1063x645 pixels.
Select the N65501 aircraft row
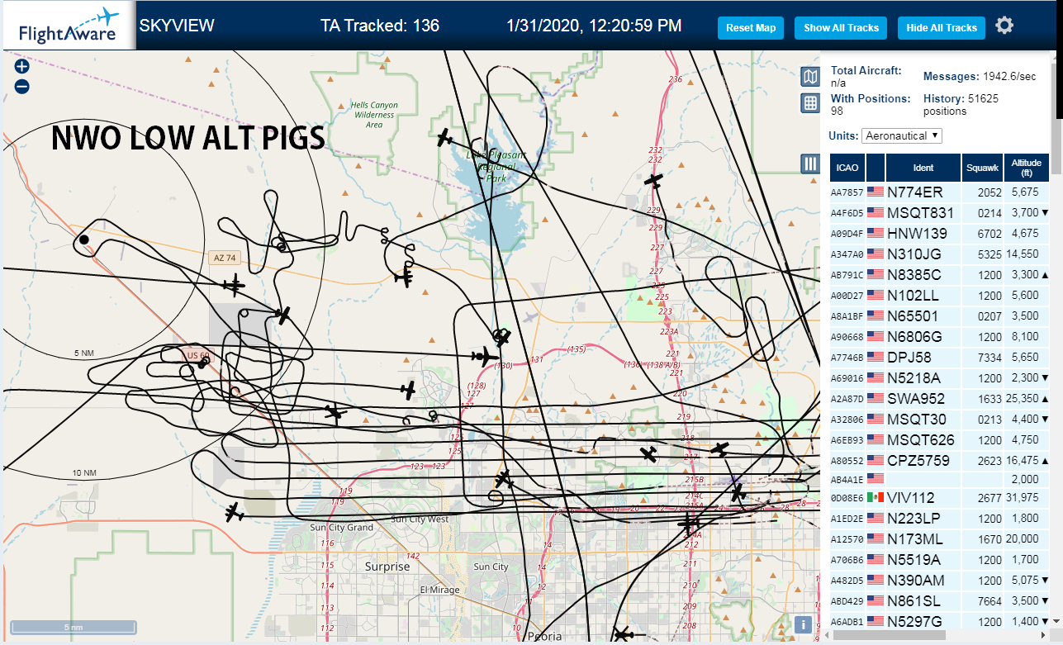click(x=940, y=316)
